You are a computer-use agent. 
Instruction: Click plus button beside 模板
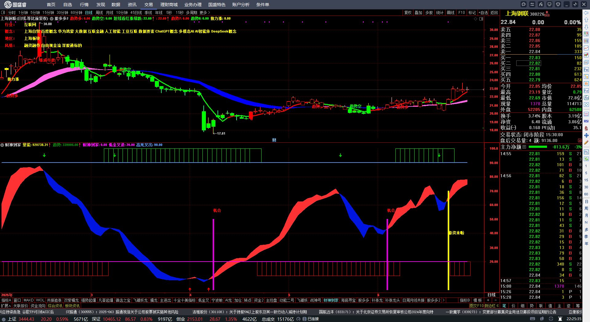pyautogui.click(x=488, y=300)
